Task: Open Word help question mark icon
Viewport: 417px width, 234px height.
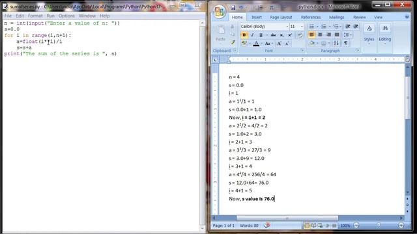Action: point(407,17)
